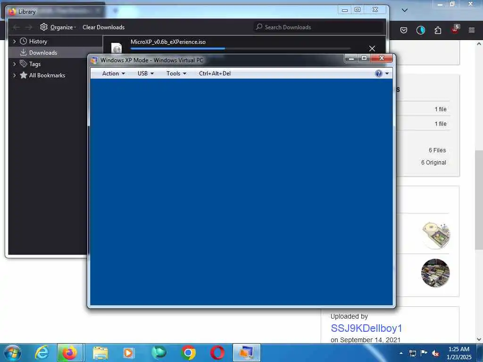Open the computer hardware thumbnail on the page
Image resolution: width=483 pixels, height=362 pixels.
[435, 235]
